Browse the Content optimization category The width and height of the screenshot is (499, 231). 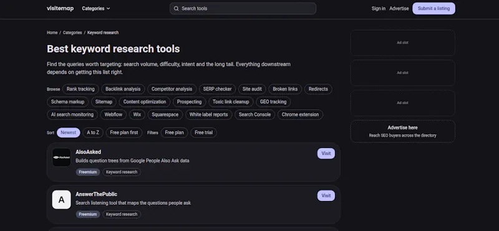point(145,102)
